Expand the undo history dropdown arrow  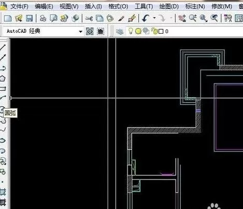pos(154,18)
